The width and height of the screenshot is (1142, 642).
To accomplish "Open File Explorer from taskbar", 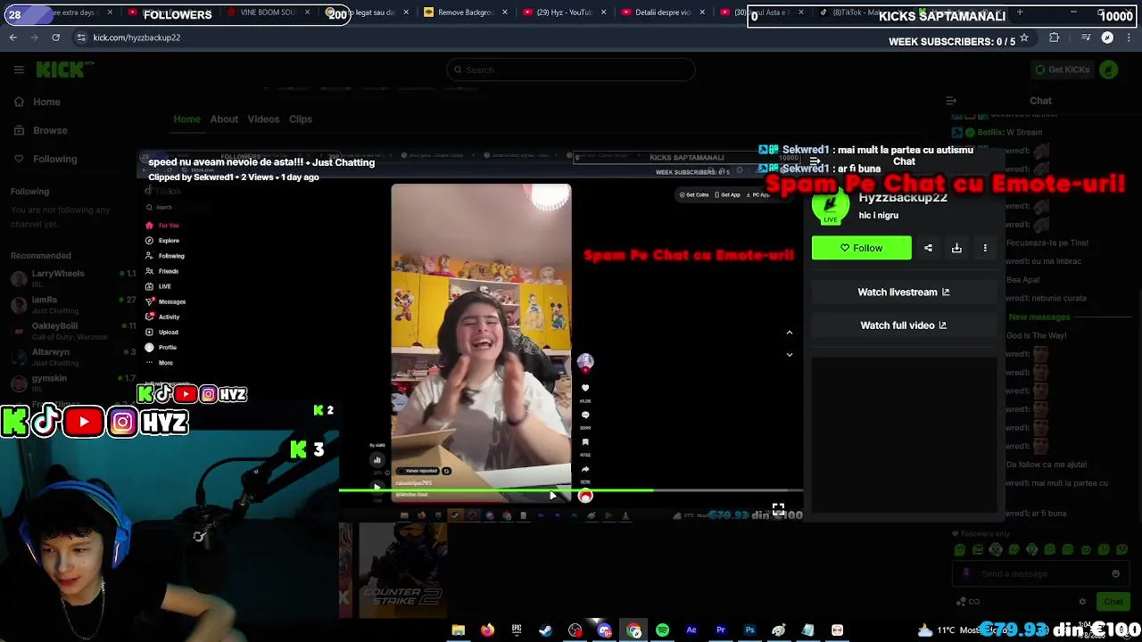I will (458, 630).
